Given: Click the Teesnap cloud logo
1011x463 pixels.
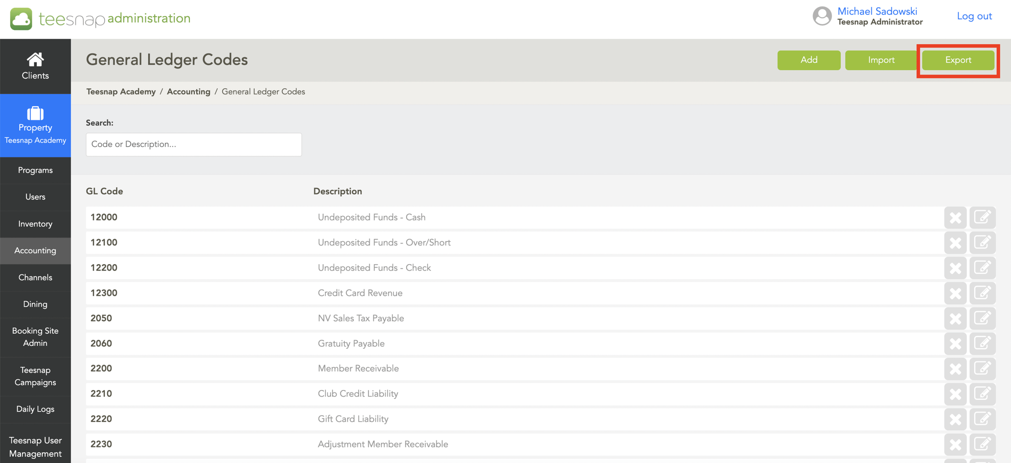Looking at the screenshot, I should [21, 19].
